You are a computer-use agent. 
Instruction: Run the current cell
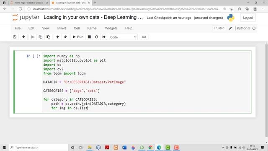pyautogui.click(x=78, y=37)
